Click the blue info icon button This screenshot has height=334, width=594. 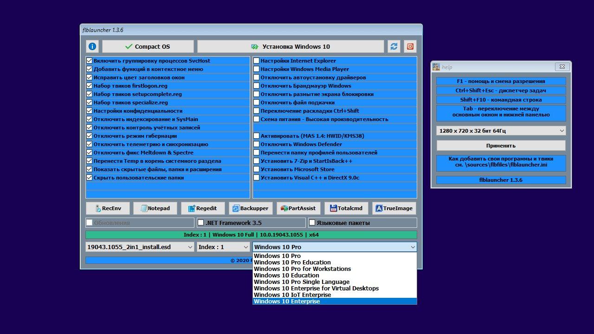92,46
